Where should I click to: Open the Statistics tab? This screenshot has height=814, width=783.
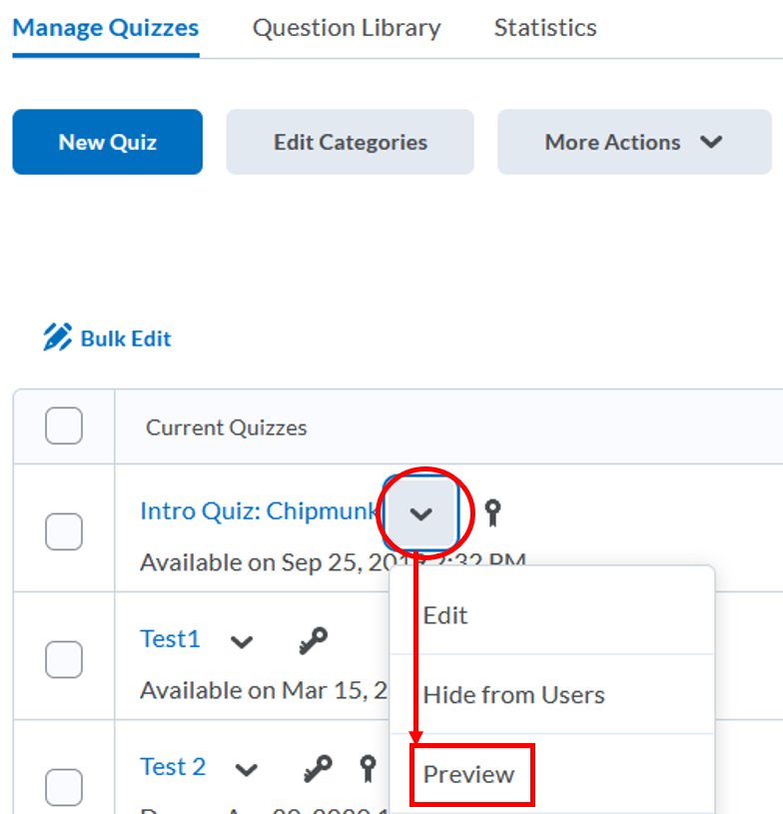[x=545, y=28]
